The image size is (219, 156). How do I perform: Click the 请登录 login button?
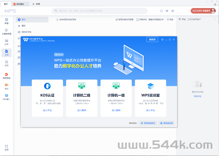pos(151,39)
